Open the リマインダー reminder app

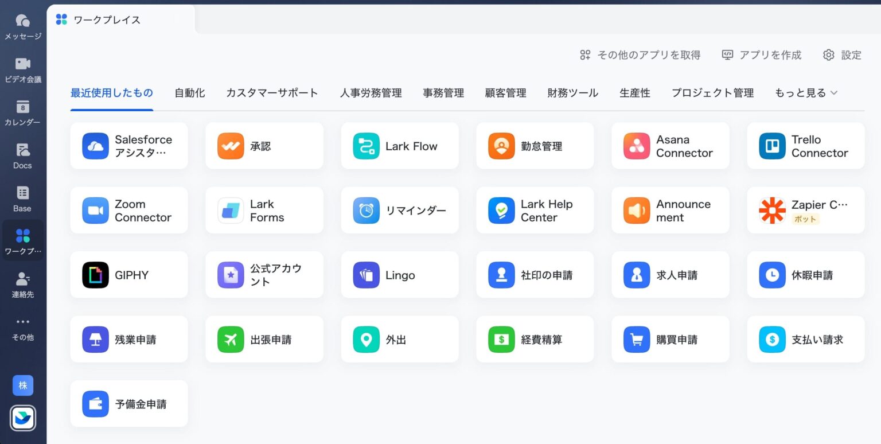(x=400, y=210)
